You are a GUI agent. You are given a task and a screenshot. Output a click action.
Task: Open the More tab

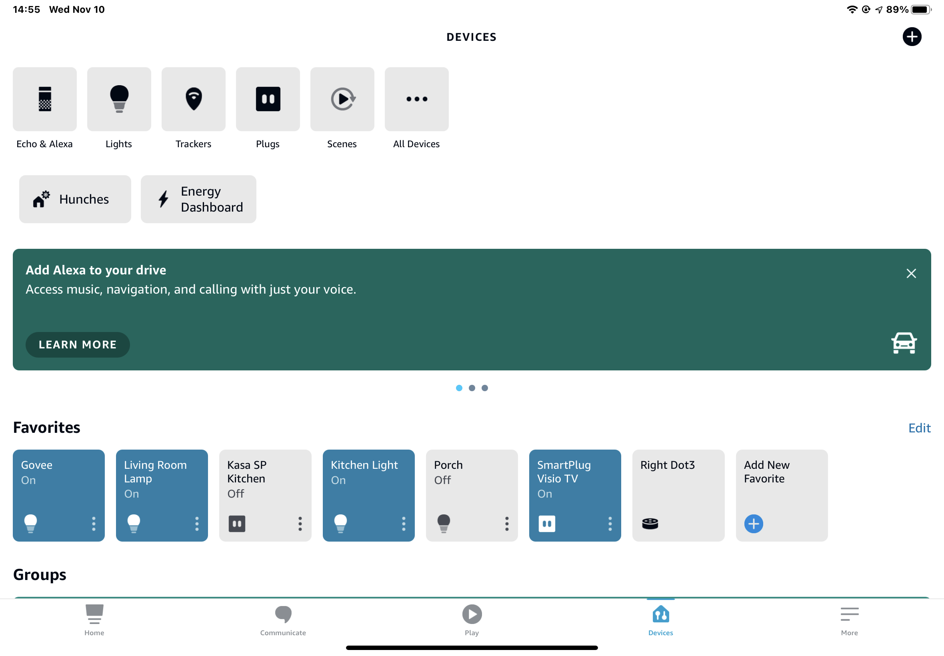[849, 620]
